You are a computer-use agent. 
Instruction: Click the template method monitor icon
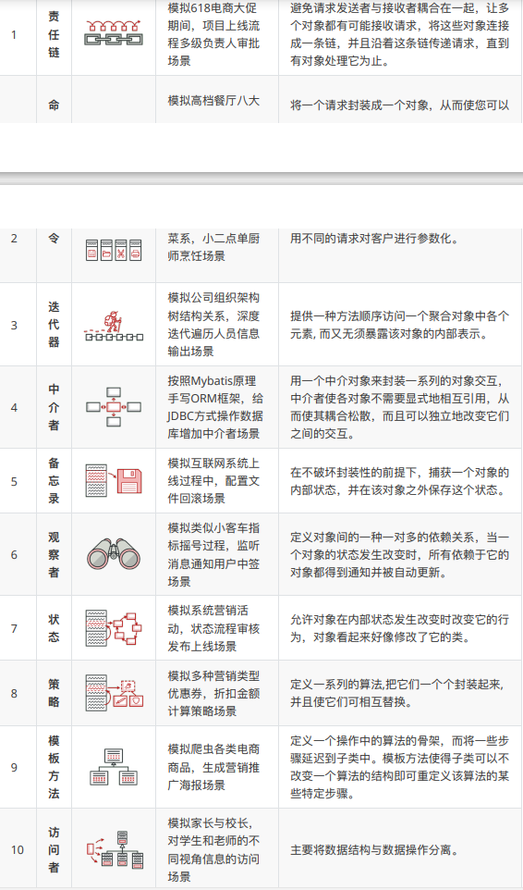point(114,767)
